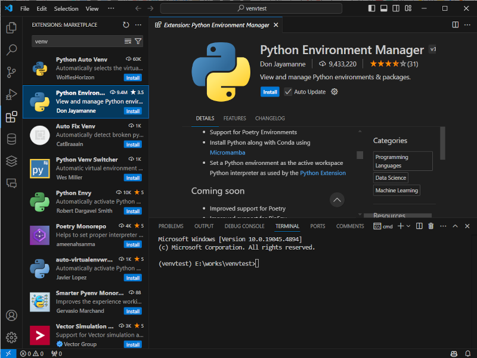Install Python Envy extension
Viewport: 477px width, 358px height.
(x=133, y=211)
